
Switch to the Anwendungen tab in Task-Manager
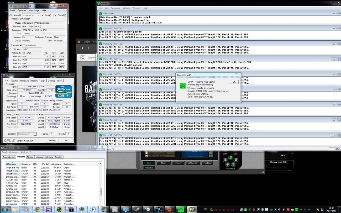(9, 157)
